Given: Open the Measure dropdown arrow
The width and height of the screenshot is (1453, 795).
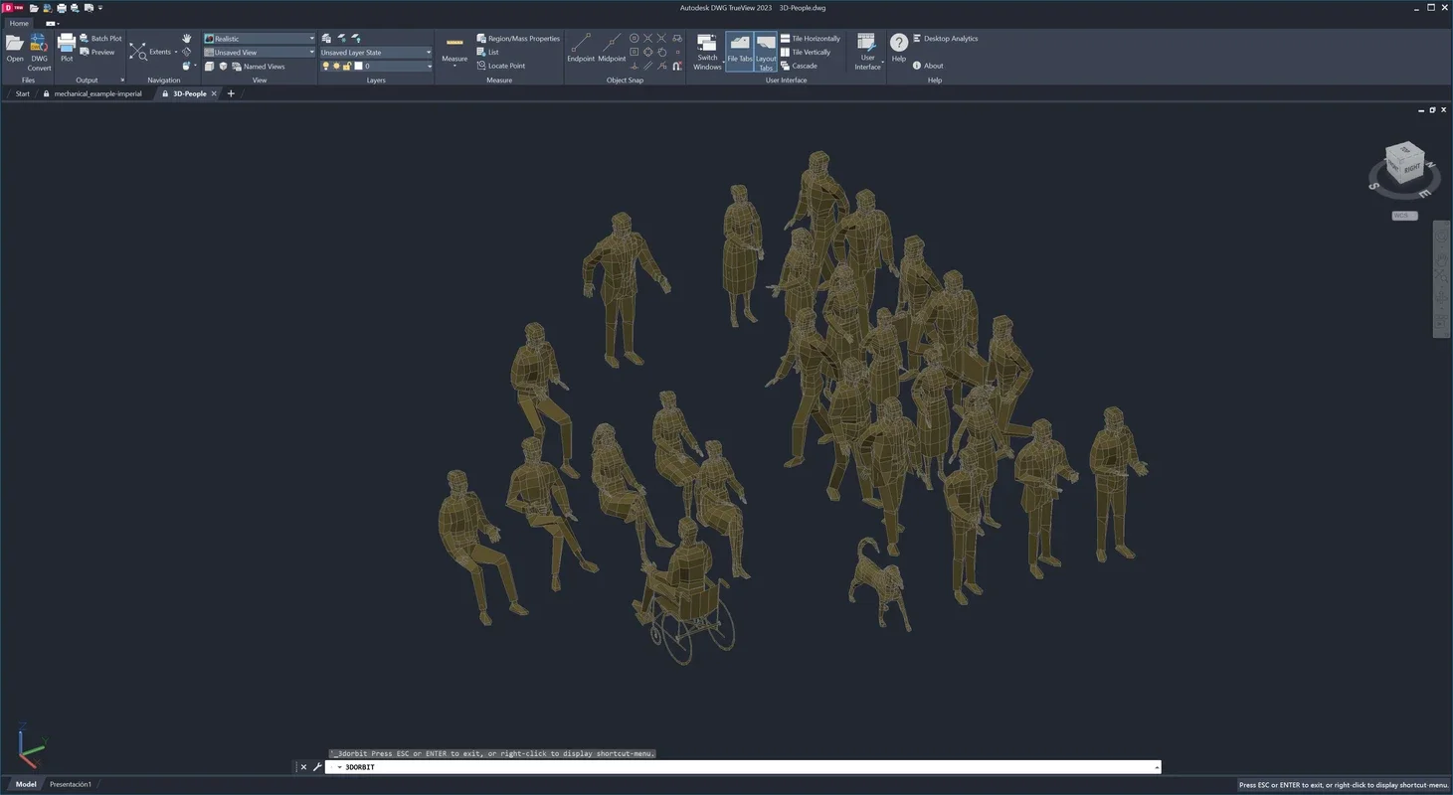Looking at the screenshot, I should click(454, 67).
